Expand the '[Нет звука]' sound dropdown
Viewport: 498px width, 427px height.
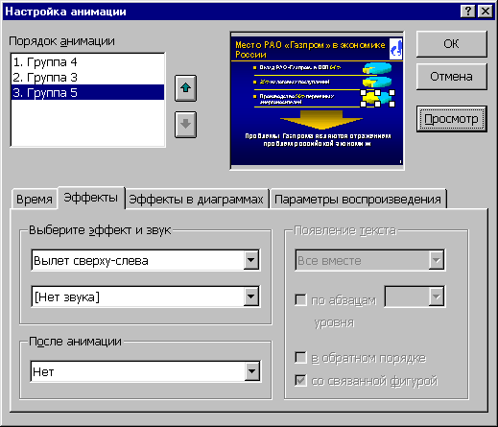[x=251, y=297]
